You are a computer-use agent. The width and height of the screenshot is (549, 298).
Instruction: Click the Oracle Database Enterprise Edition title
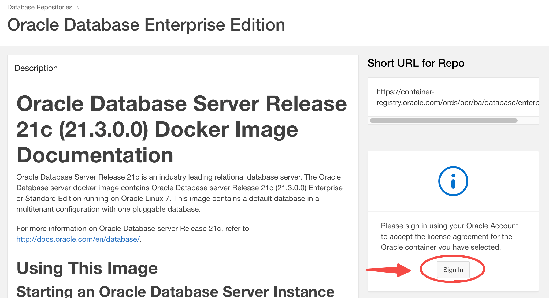click(x=146, y=25)
